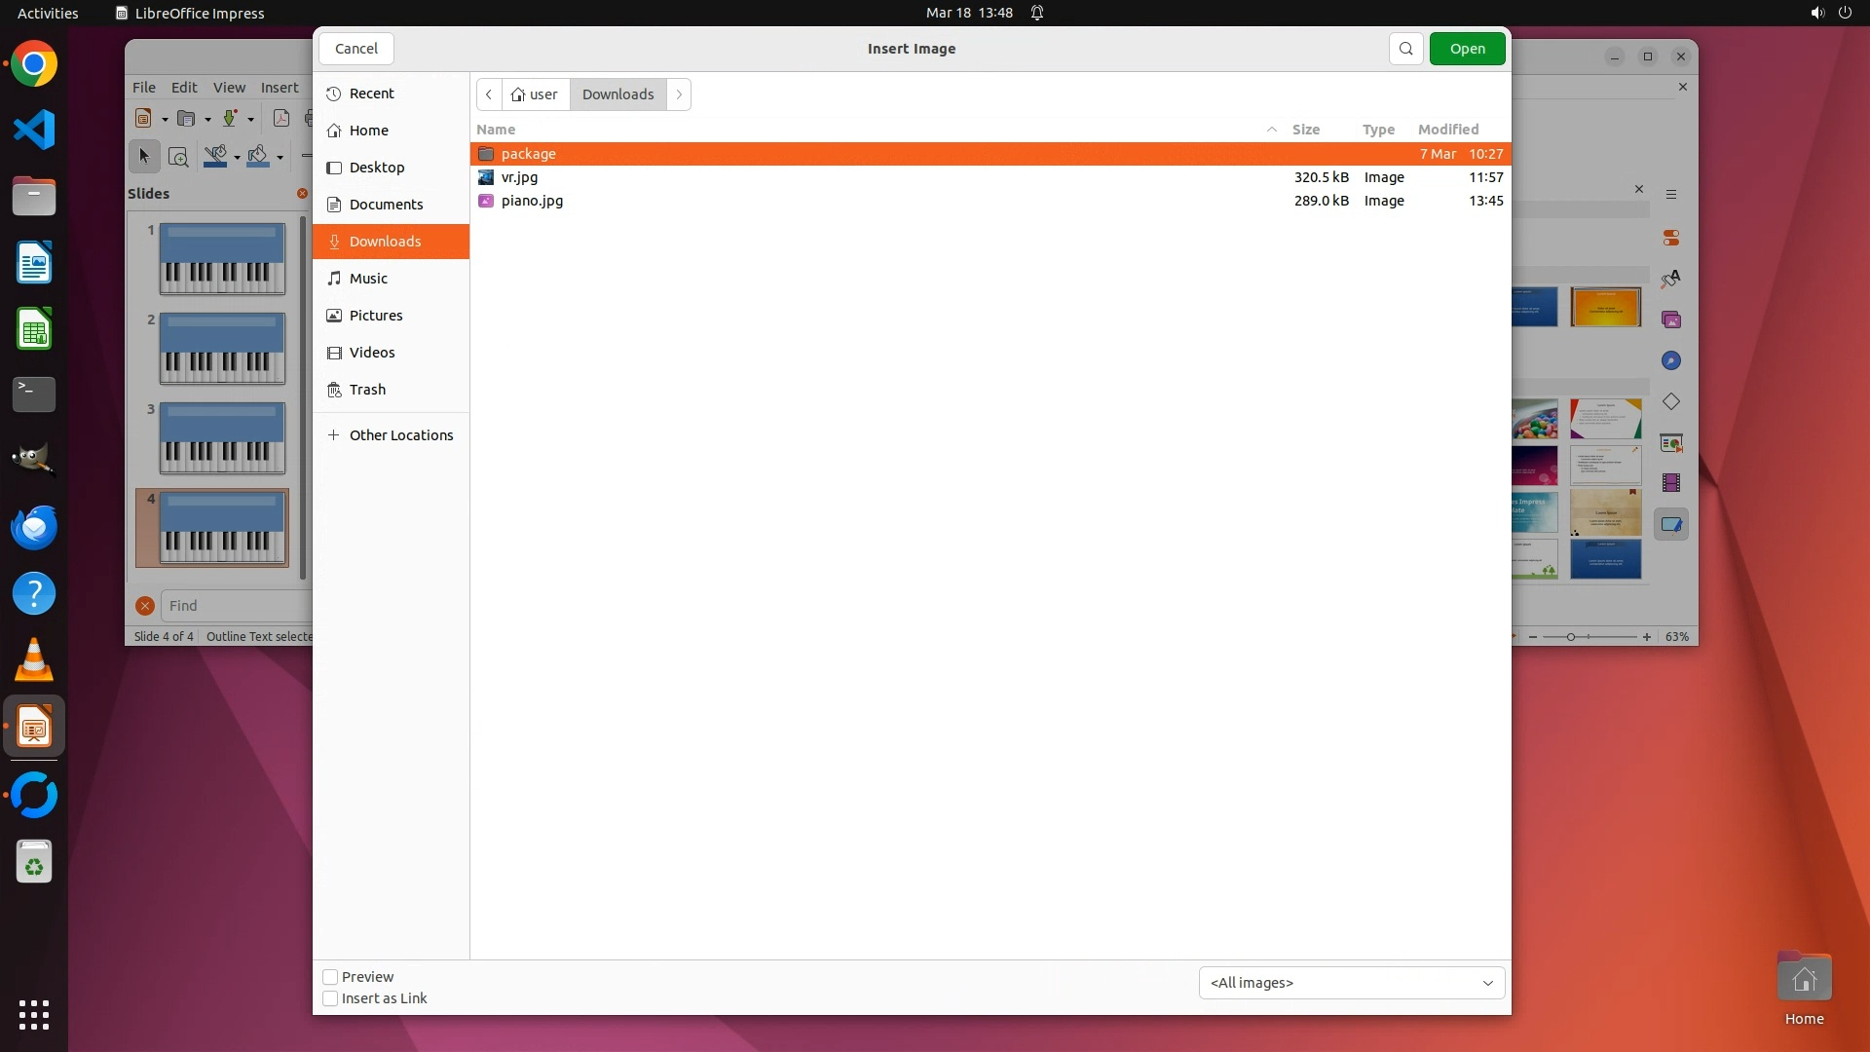Select the piano.jpg file
Image resolution: width=1870 pixels, height=1052 pixels.
coord(532,201)
